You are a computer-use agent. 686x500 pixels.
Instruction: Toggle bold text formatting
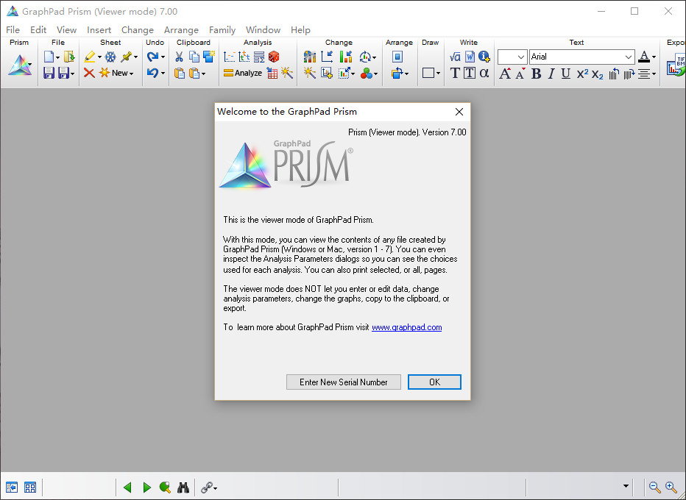tap(536, 73)
